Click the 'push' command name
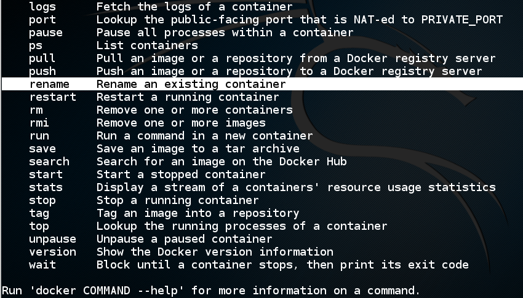The height and width of the screenshot is (298, 523). [42, 71]
